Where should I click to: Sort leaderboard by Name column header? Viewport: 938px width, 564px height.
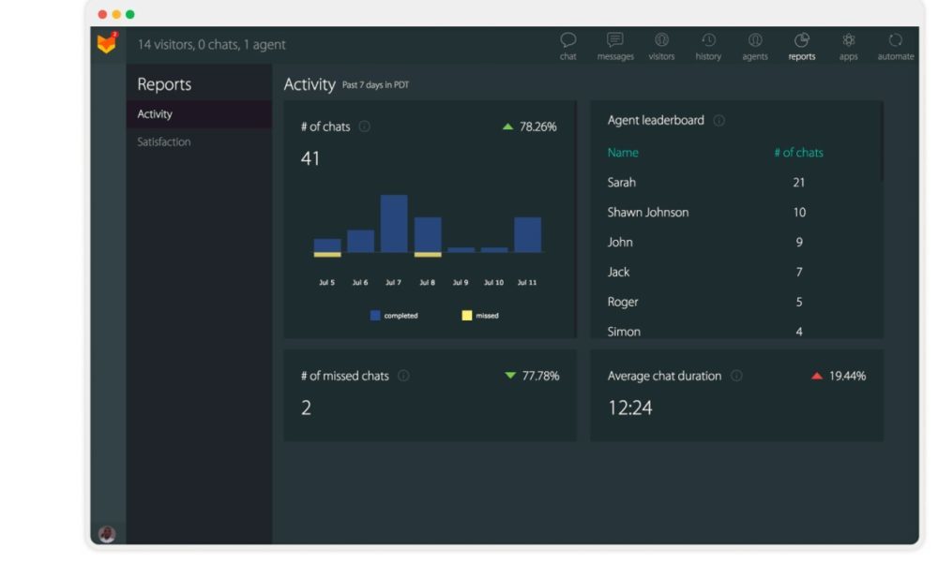623,153
